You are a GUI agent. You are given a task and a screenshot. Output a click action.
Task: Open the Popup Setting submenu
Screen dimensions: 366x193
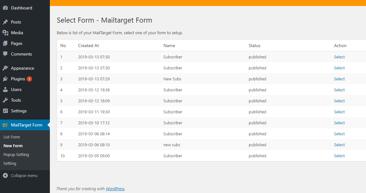tap(16, 155)
